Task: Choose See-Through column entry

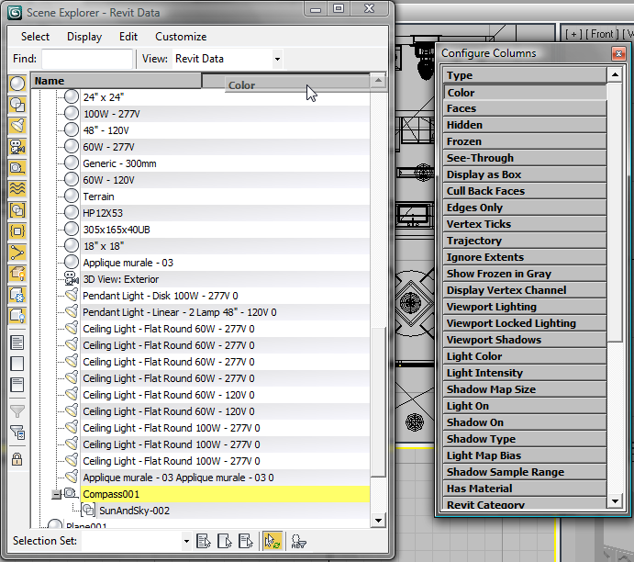Action: pyautogui.click(x=525, y=158)
